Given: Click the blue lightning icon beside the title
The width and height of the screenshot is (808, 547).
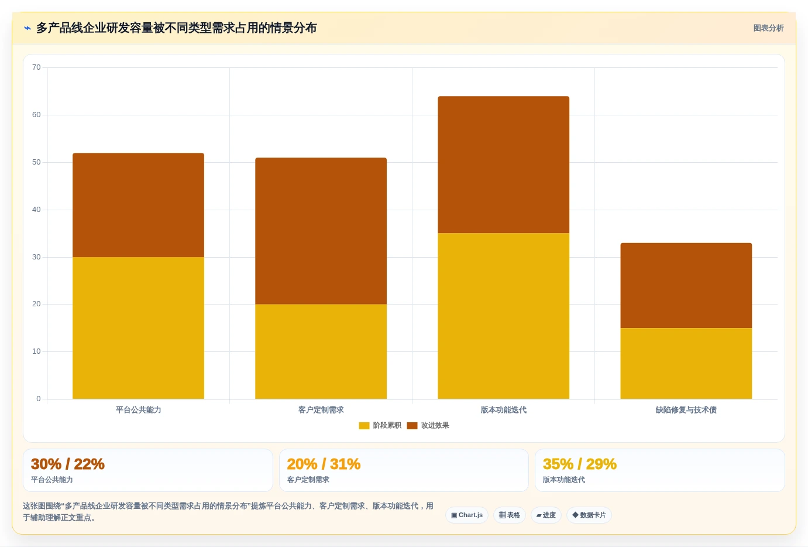Looking at the screenshot, I should pos(27,28).
